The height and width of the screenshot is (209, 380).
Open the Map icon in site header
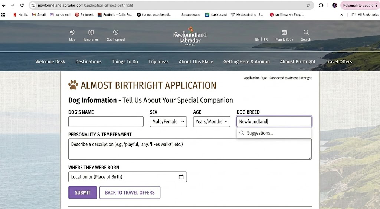click(72, 35)
